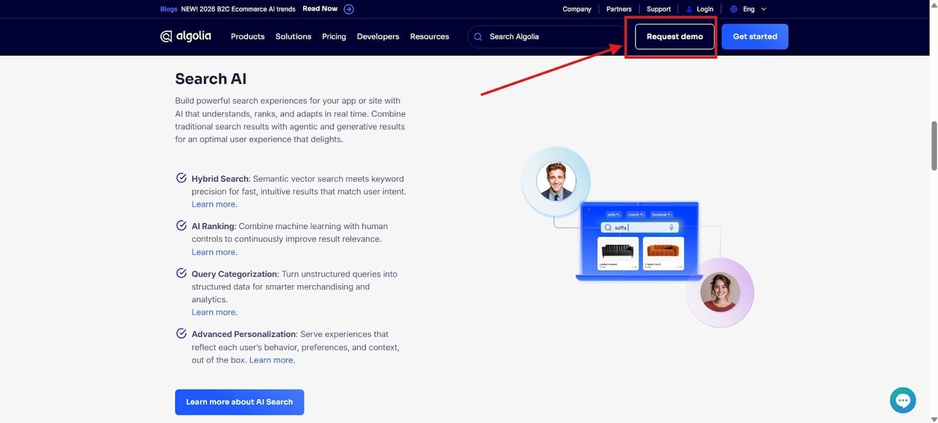Image resolution: width=938 pixels, height=423 pixels.
Task: Click the Search AI heading
Action: pos(210,79)
